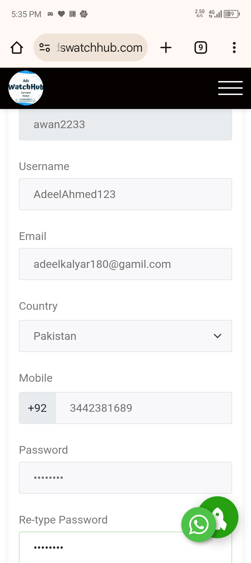Open a new tab with plus icon
The width and height of the screenshot is (251, 563).
(x=166, y=47)
